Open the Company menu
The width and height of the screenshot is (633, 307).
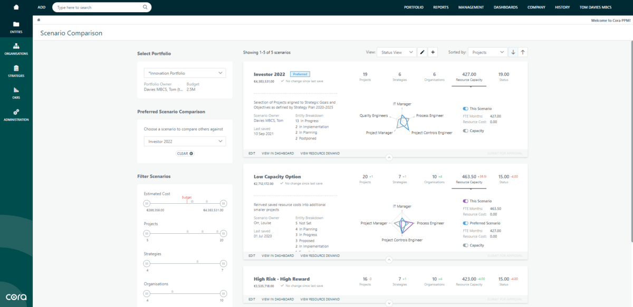(x=536, y=7)
